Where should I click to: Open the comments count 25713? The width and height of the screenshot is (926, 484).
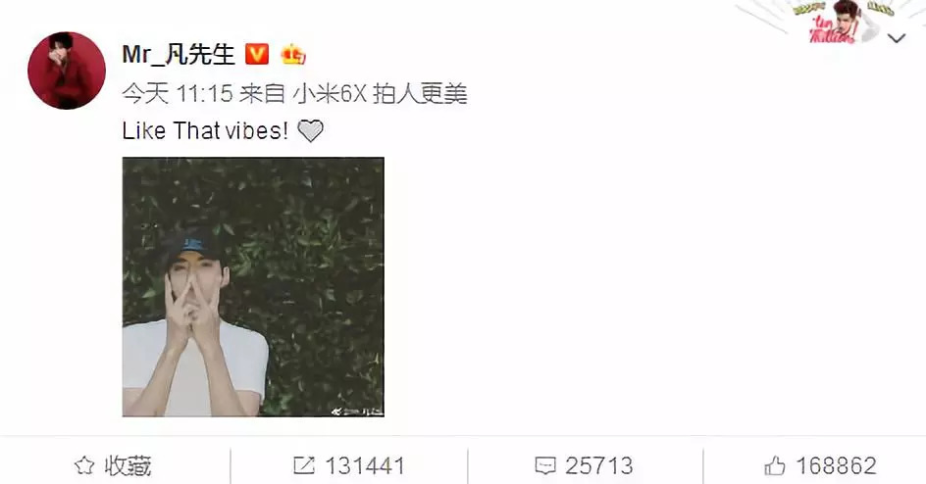point(598,466)
